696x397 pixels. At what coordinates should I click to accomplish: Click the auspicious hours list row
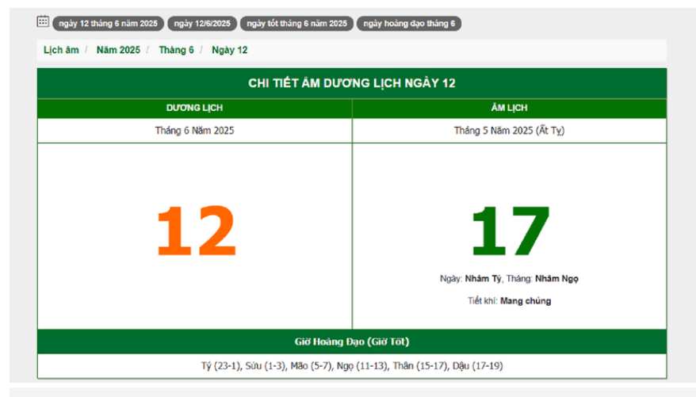351,366
